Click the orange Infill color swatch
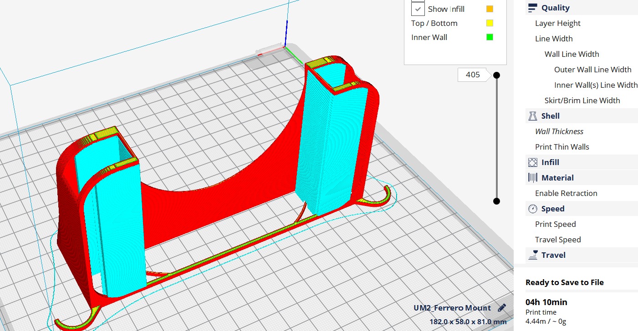The height and width of the screenshot is (331, 638). [490, 9]
